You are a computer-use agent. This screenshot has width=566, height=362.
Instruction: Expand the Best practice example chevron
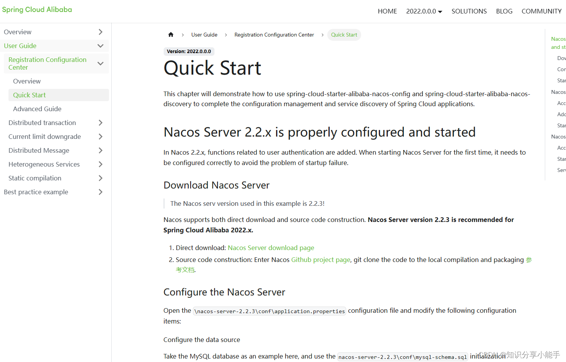tap(100, 192)
